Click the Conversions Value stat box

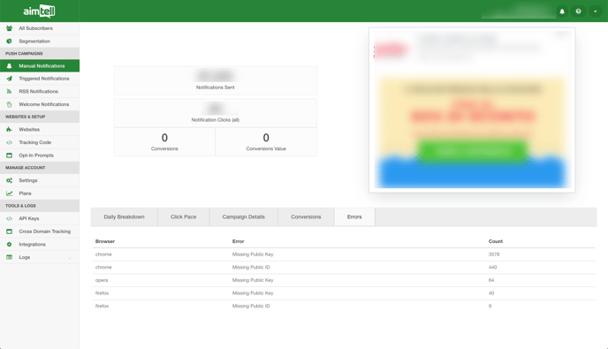(x=266, y=142)
